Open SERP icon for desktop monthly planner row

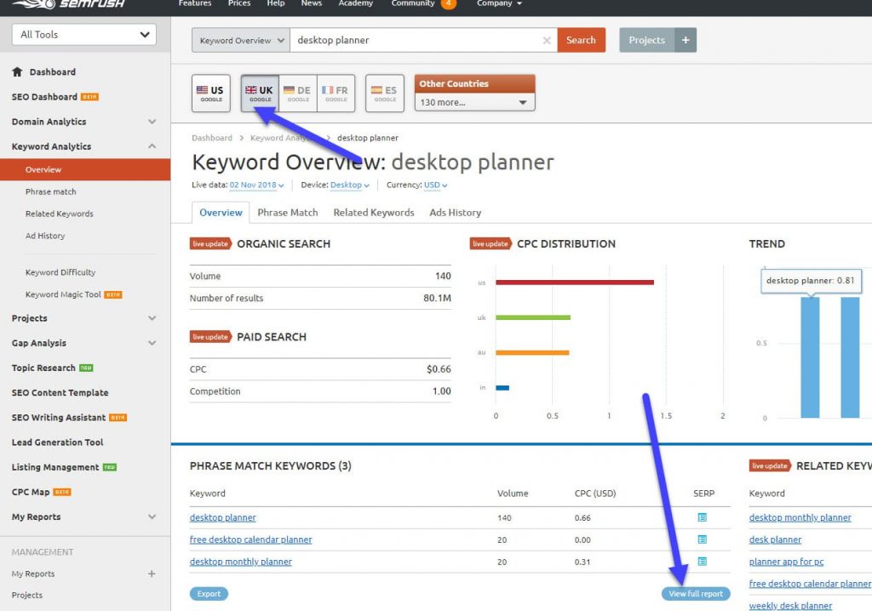click(x=703, y=562)
